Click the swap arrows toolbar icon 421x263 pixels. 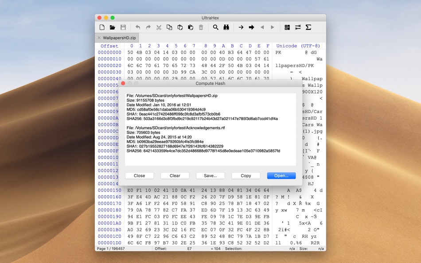298,27
